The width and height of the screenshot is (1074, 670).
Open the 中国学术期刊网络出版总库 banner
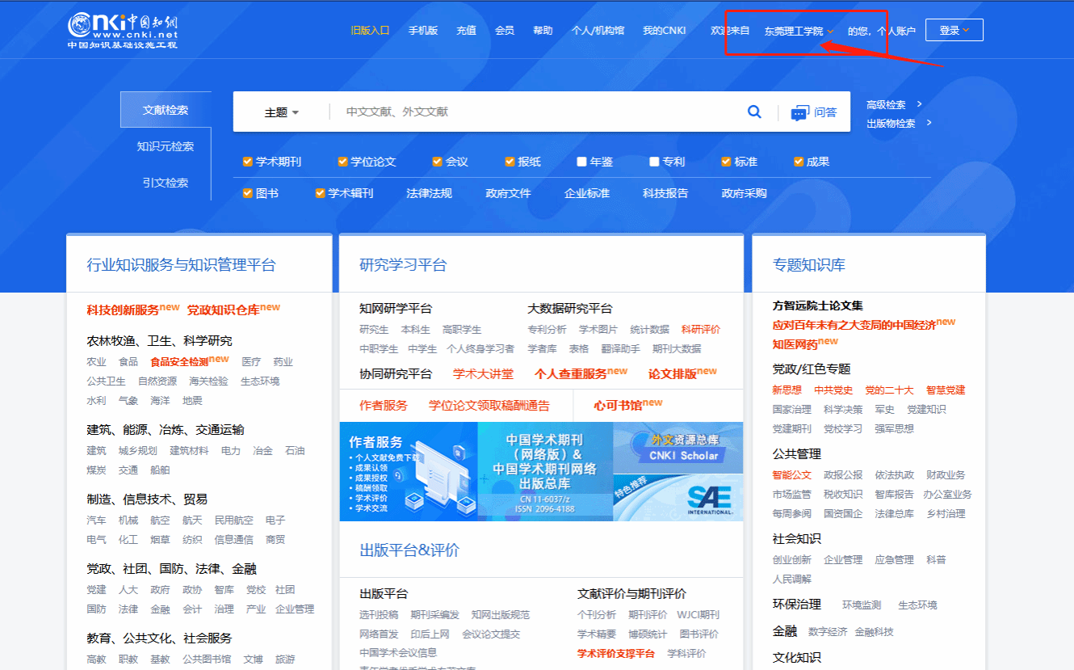545,471
